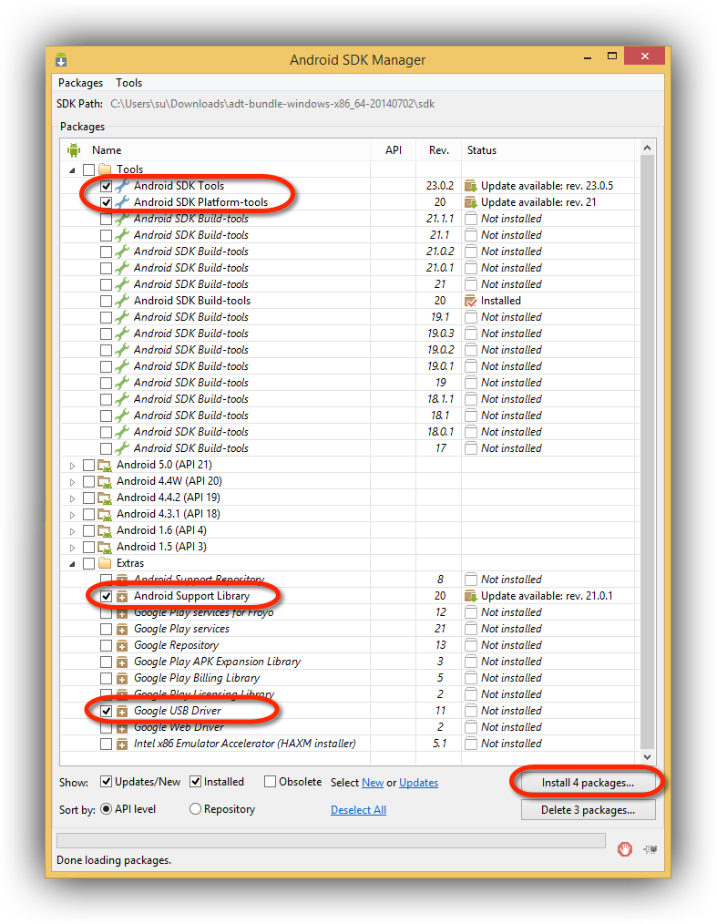The height and width of the screenshot is (924, 717).
Task: Click the Rev. column header
Action: pyautogui.click(x=439, y=150)
